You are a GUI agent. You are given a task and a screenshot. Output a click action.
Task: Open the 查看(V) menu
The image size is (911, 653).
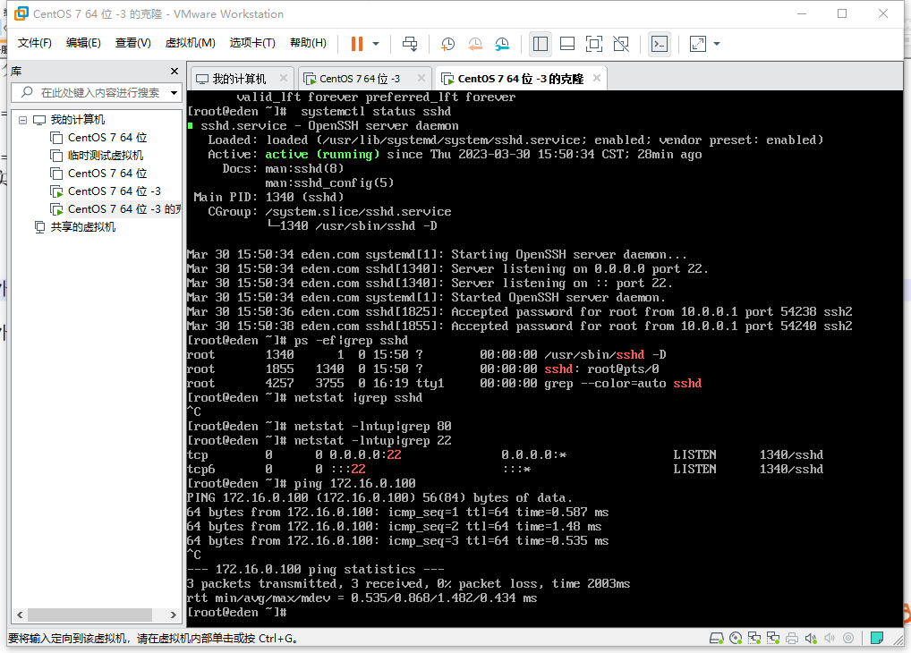(x=133, y=43)
